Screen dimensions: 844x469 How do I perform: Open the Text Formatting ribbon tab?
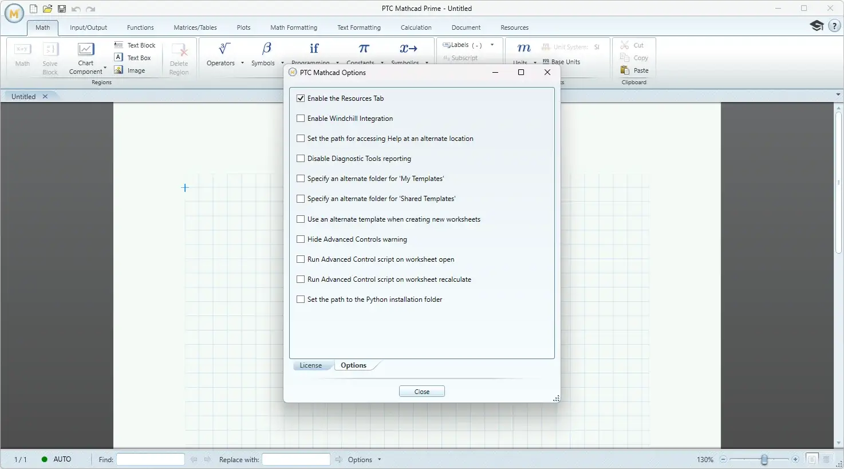tap(359, 27)
